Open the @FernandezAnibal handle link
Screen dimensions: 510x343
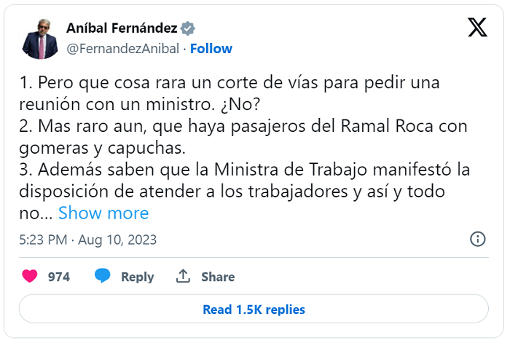[123, 49]
